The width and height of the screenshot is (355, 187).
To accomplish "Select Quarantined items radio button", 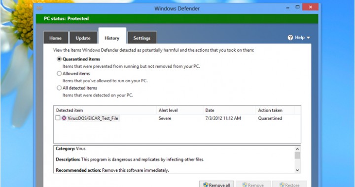I will (x=59, y=59).
